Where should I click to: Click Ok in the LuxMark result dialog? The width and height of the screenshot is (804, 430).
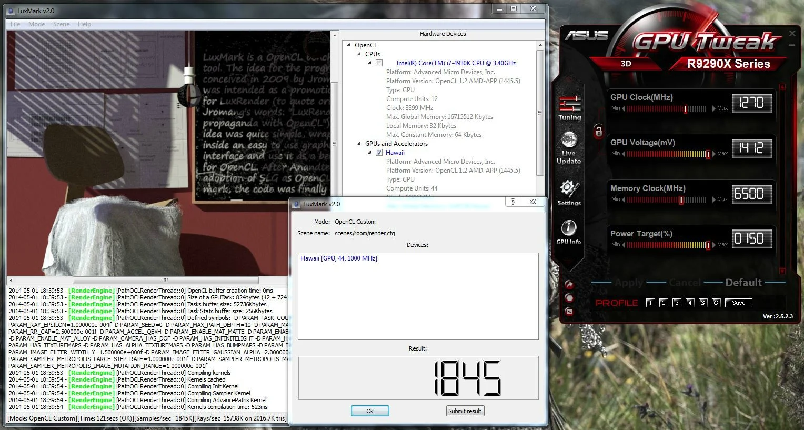(370, 411)
